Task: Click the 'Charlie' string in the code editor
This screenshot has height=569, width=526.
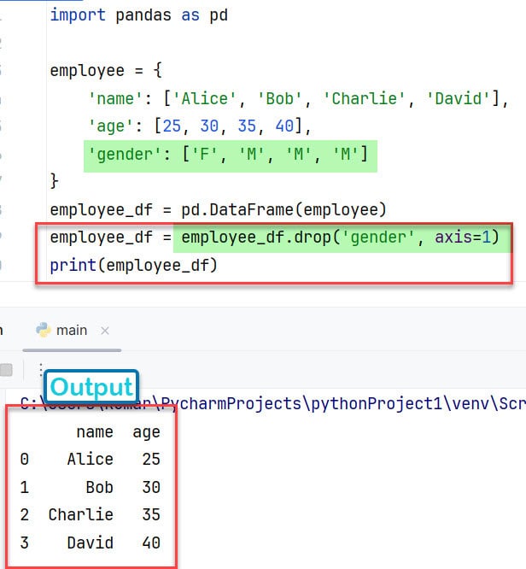Action: [x=365, y=99]
